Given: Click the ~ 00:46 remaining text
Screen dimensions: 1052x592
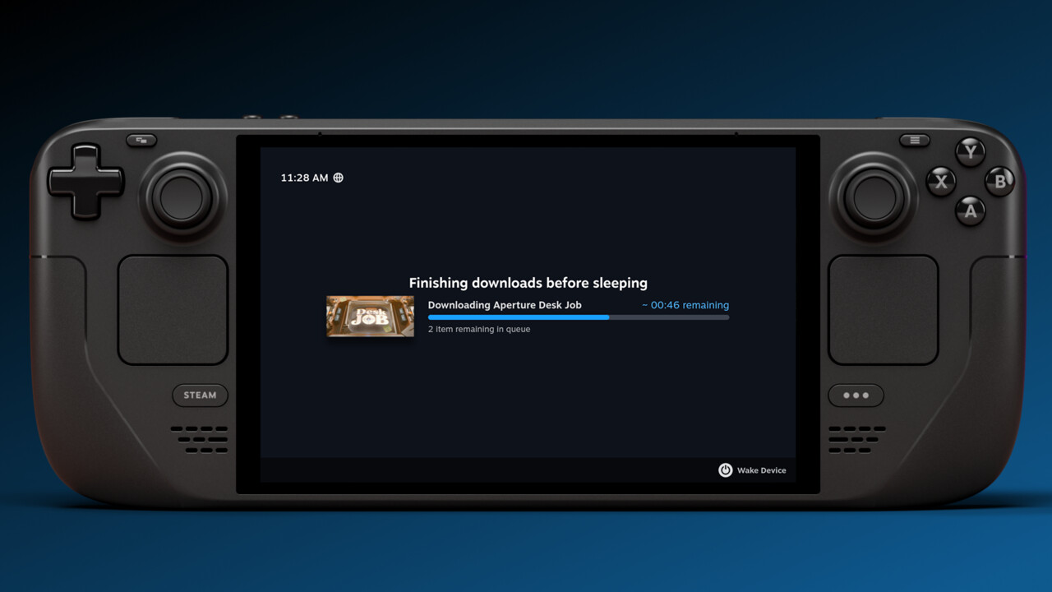Looking at the screenshot, I should (685, 305).
